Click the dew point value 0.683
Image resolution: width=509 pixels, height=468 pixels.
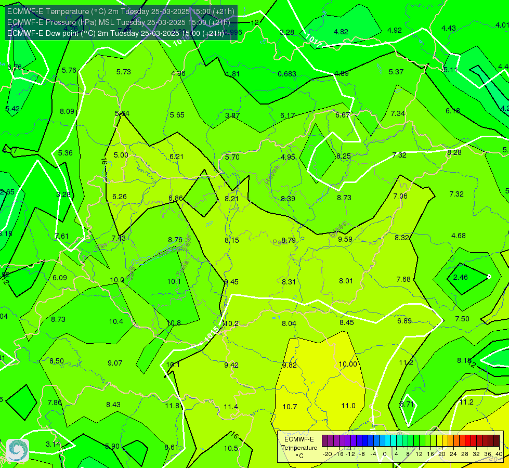(x=287, y=74)
